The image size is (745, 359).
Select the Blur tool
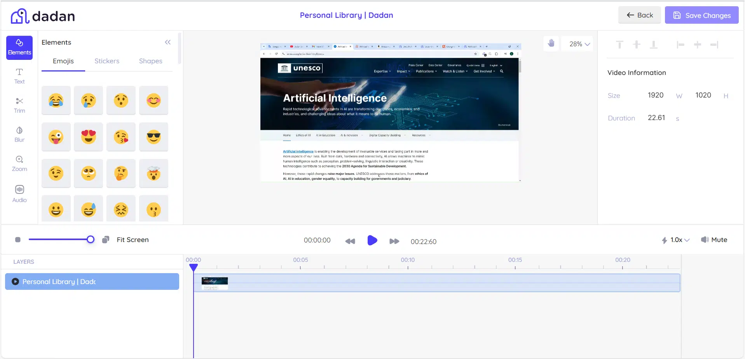19,134
